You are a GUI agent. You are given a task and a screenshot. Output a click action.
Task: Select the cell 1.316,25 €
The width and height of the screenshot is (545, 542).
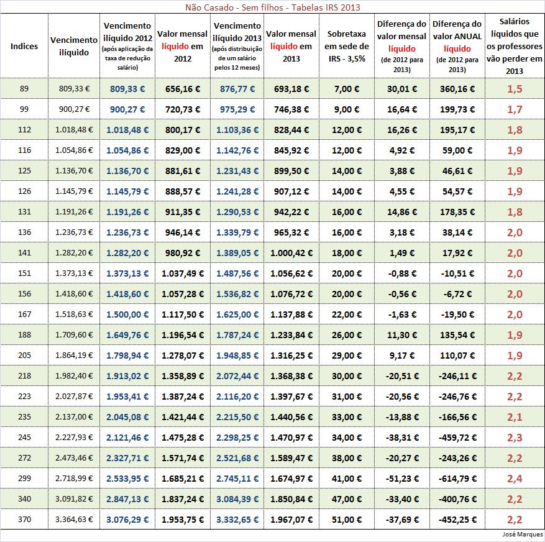pos(291,356)
